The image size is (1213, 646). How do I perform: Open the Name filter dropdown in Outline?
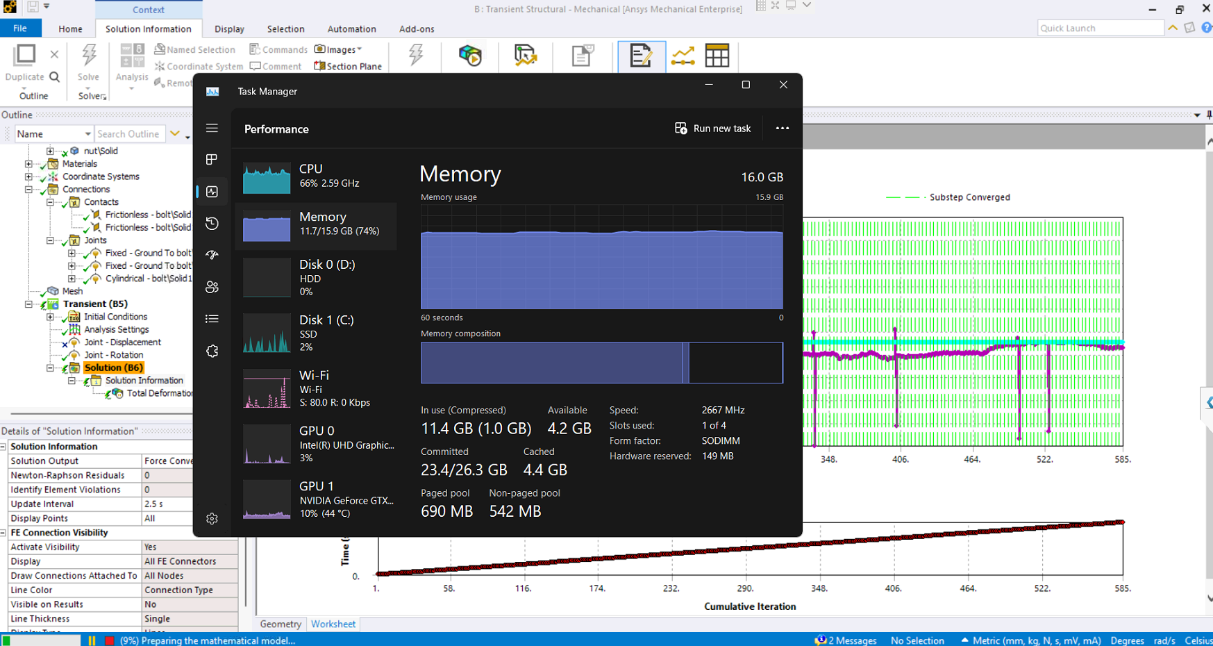[x=87, y=134]
